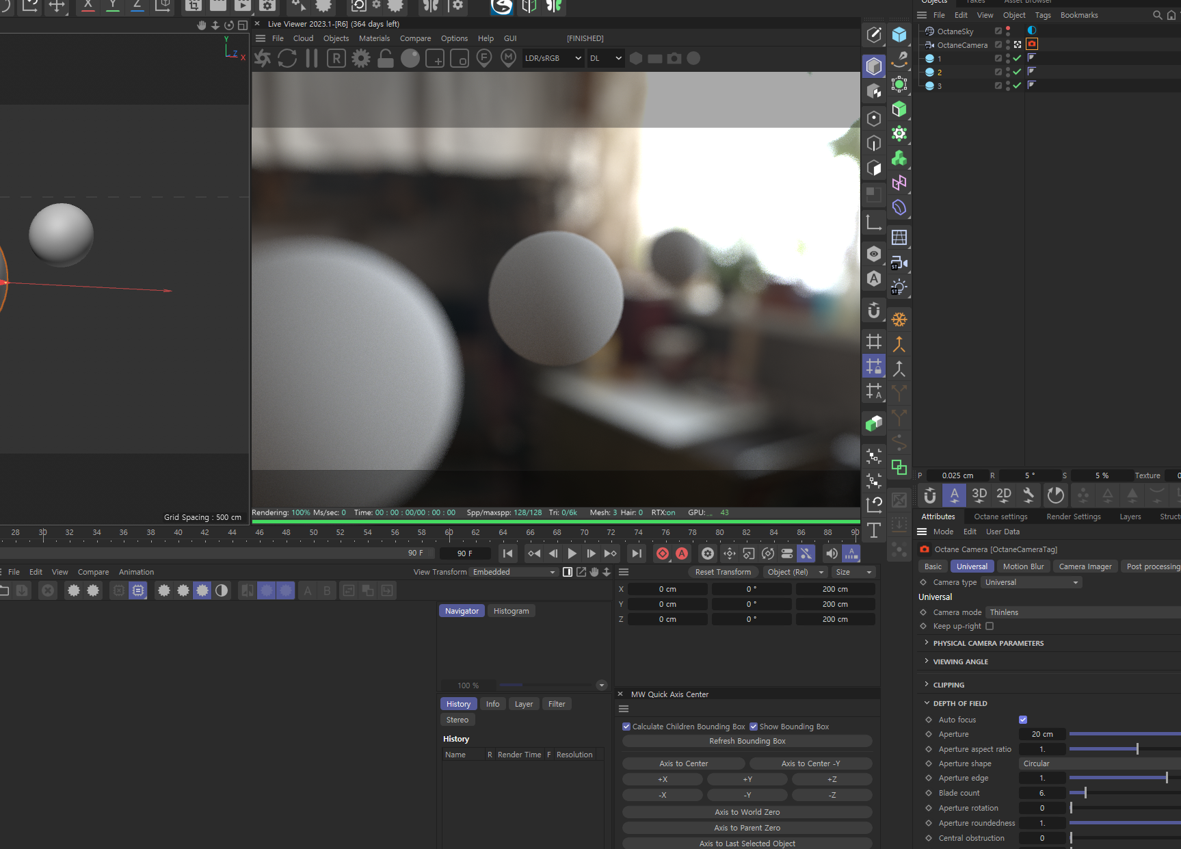Toggle Show Bounding Box checkbox
Image resolution: width=1181 pixels, height=849 pixels.
[754, 727]
